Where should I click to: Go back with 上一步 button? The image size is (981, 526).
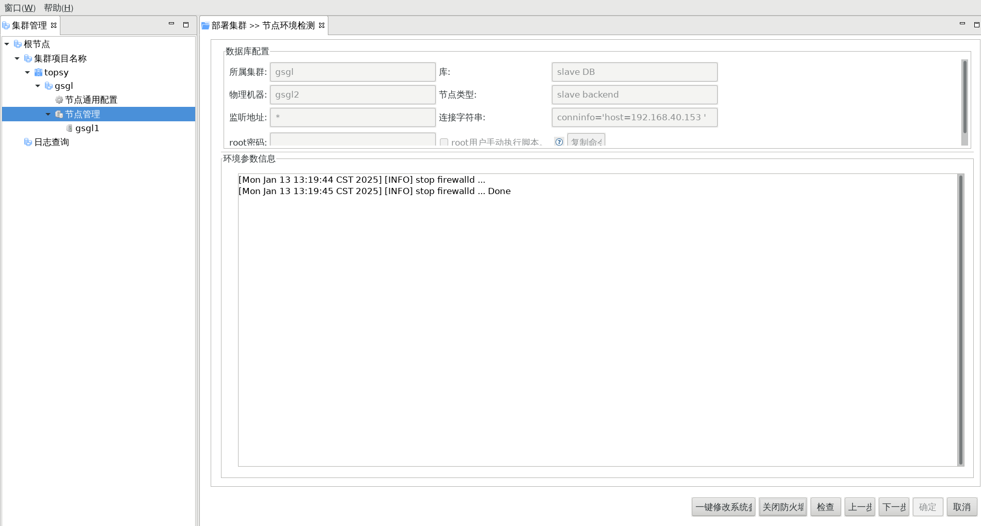tap(860, 507)
